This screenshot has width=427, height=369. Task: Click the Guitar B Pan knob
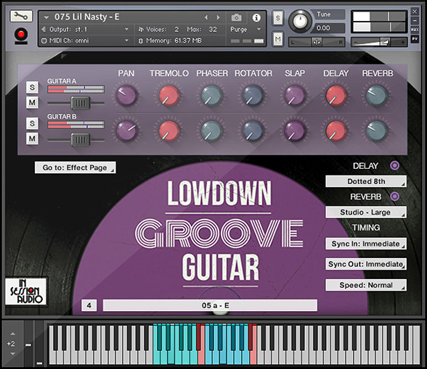126,130
